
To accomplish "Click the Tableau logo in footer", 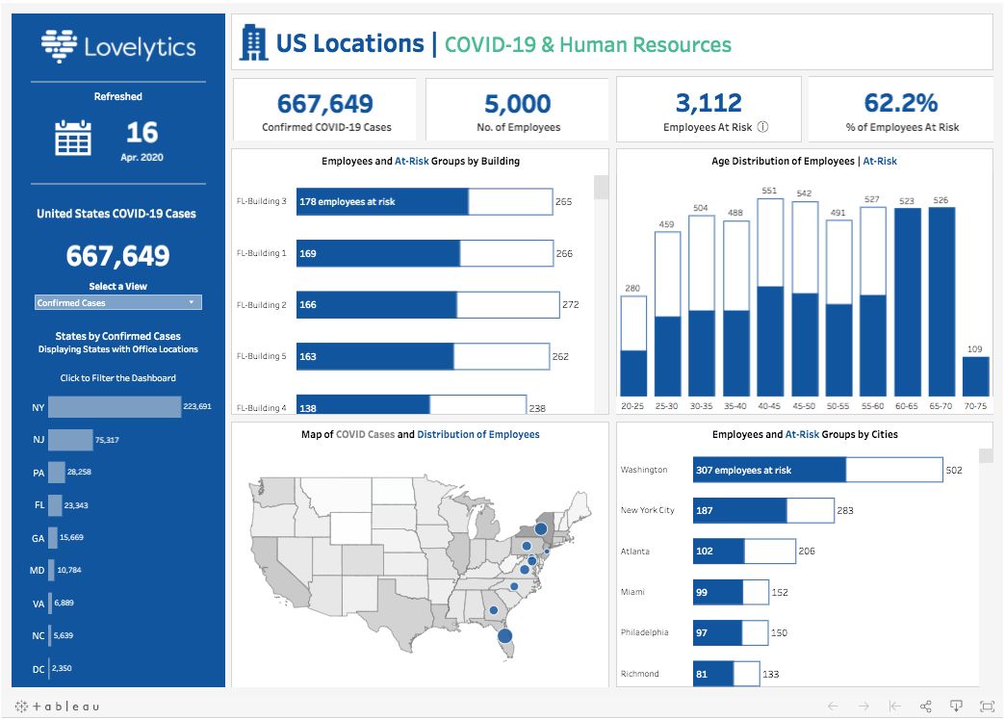I will click(x=57, y=706).
